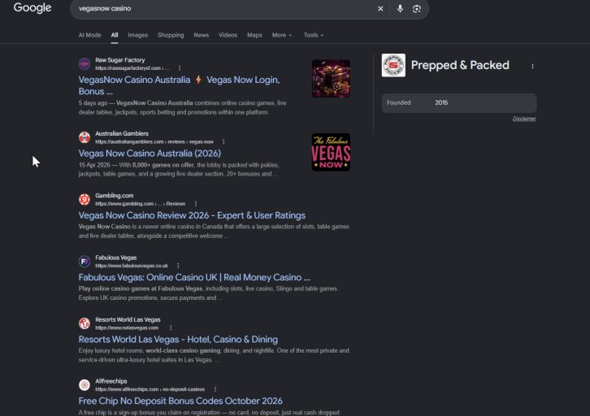Open the Google logo homepage
This screenshot has width=590, height=416.
pyautogui.click(x=33, y=7)
